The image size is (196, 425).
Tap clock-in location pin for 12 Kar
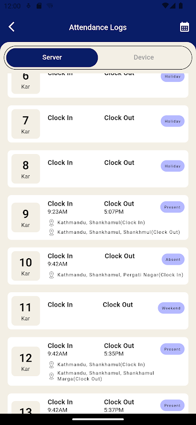pos(52,365)
